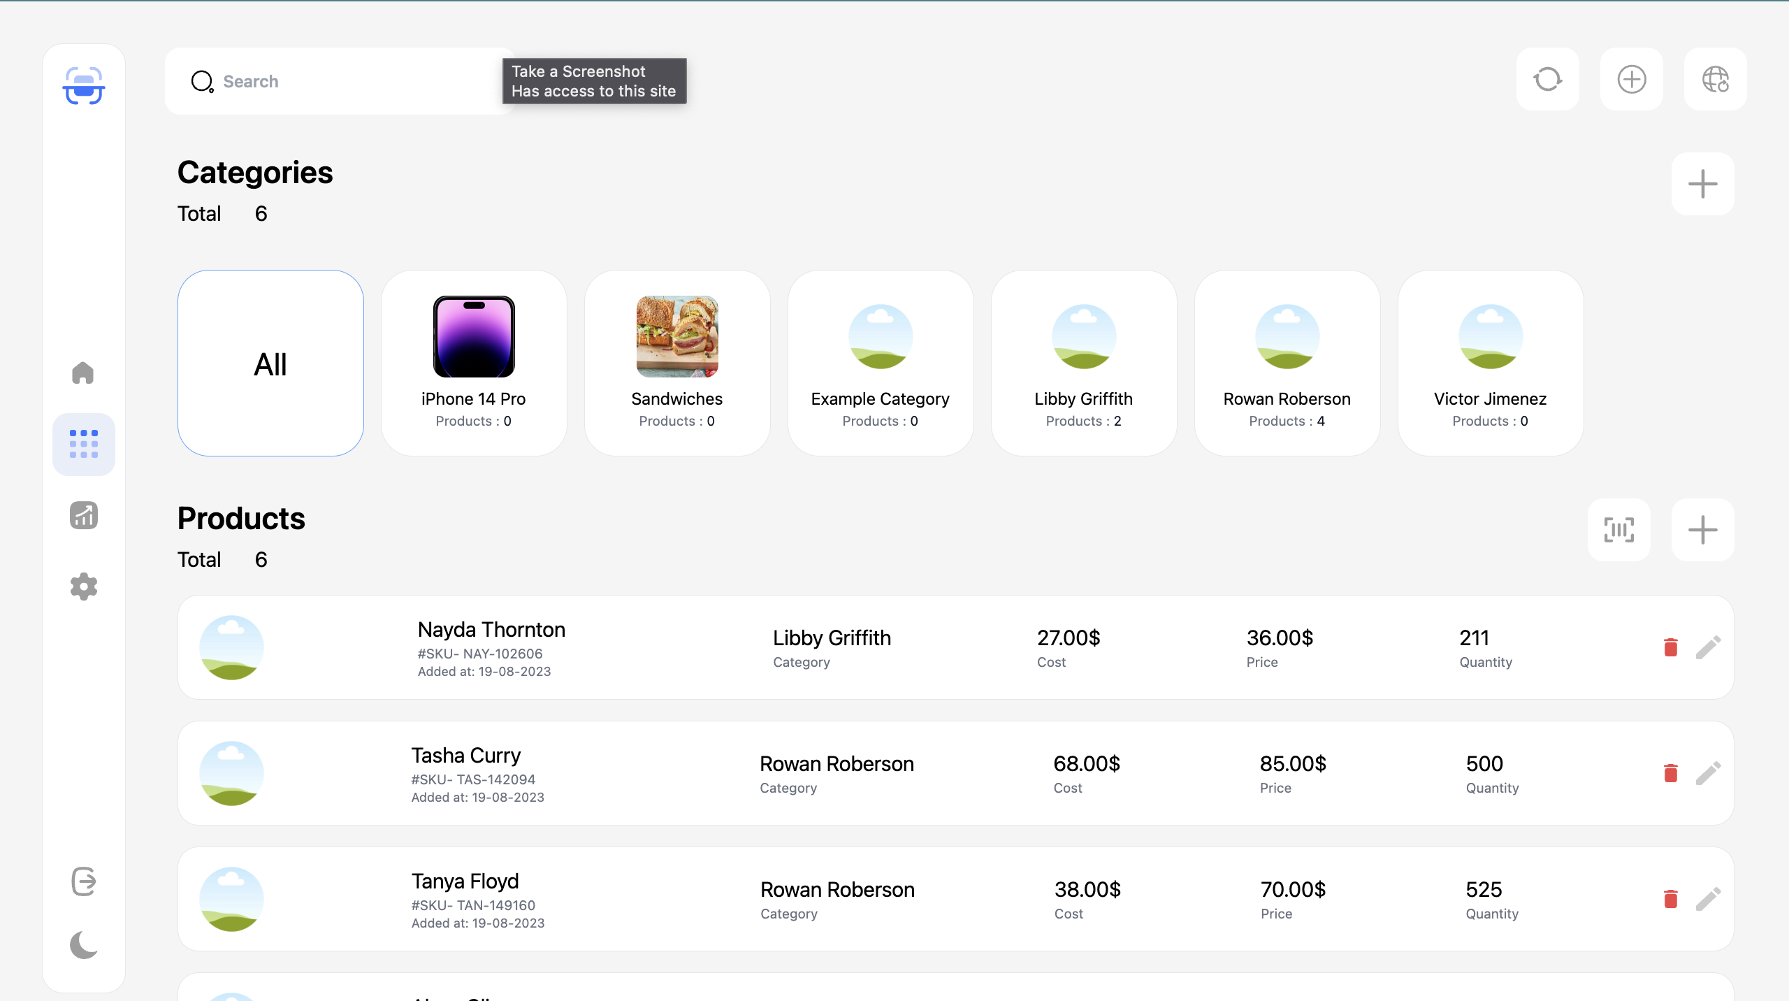The width and height of the screenshot is (1789, 1001).
Task: Add a new category with plus button
Action: [x=1702, y=184]
